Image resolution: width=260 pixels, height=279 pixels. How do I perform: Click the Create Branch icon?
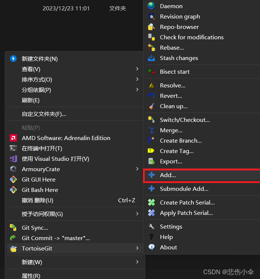click(151, 140)
